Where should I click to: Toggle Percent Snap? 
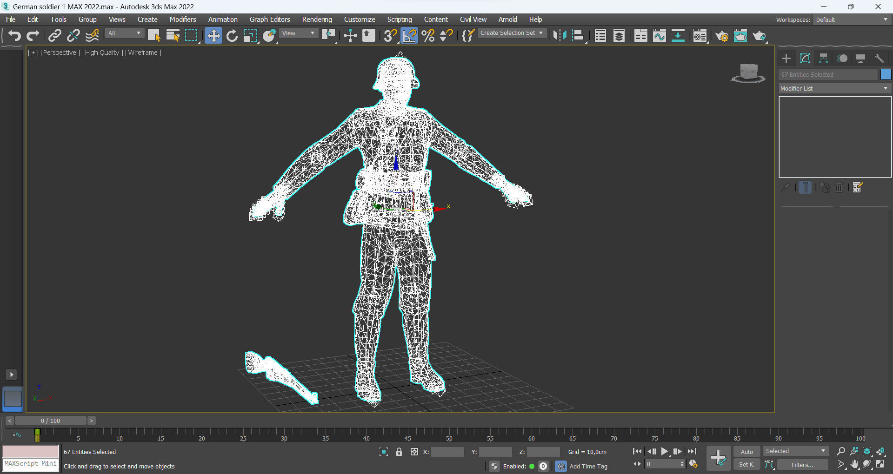coord(428,35)
